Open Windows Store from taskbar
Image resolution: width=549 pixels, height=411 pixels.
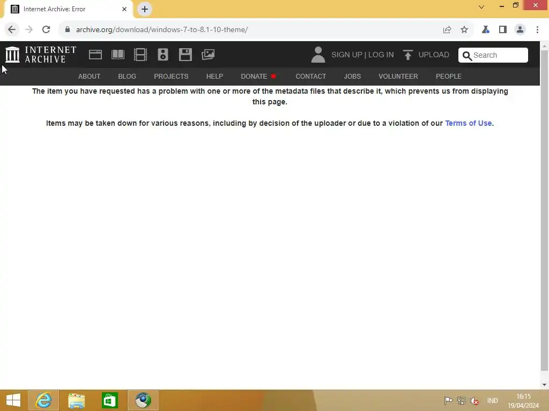109,400
